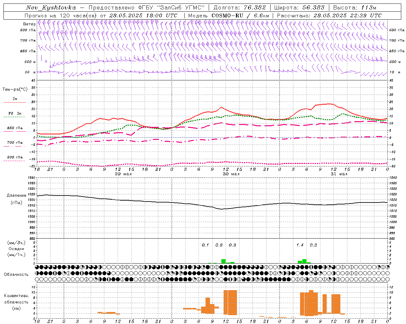Click the latitude value 56.383
This screenshot has height=324, width=406.
[313, 8]
